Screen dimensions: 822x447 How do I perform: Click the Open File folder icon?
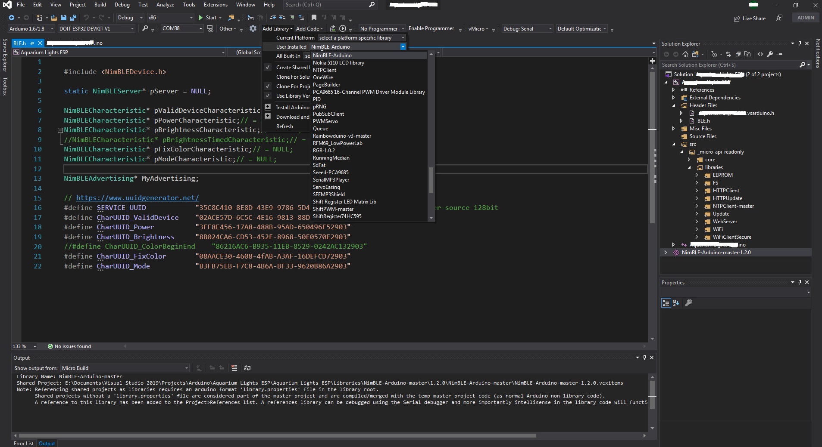54,18
